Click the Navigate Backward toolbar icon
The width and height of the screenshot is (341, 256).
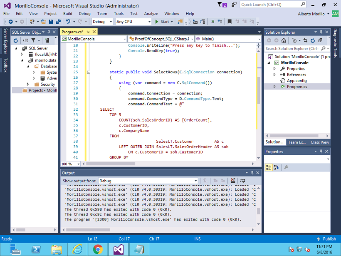pyautogui.click(x=10, y=22)
